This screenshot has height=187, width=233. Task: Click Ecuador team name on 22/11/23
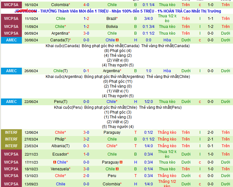[60, 154]
